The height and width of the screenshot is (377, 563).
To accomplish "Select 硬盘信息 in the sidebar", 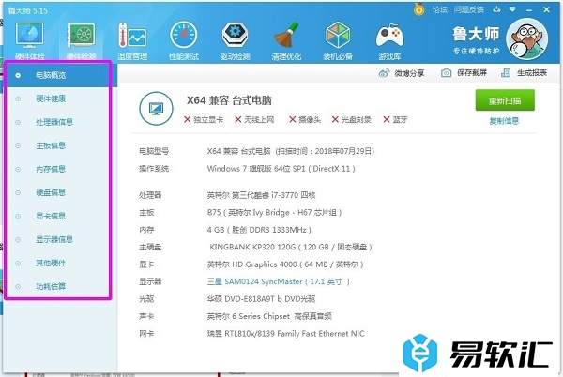I will click(58, 192).
